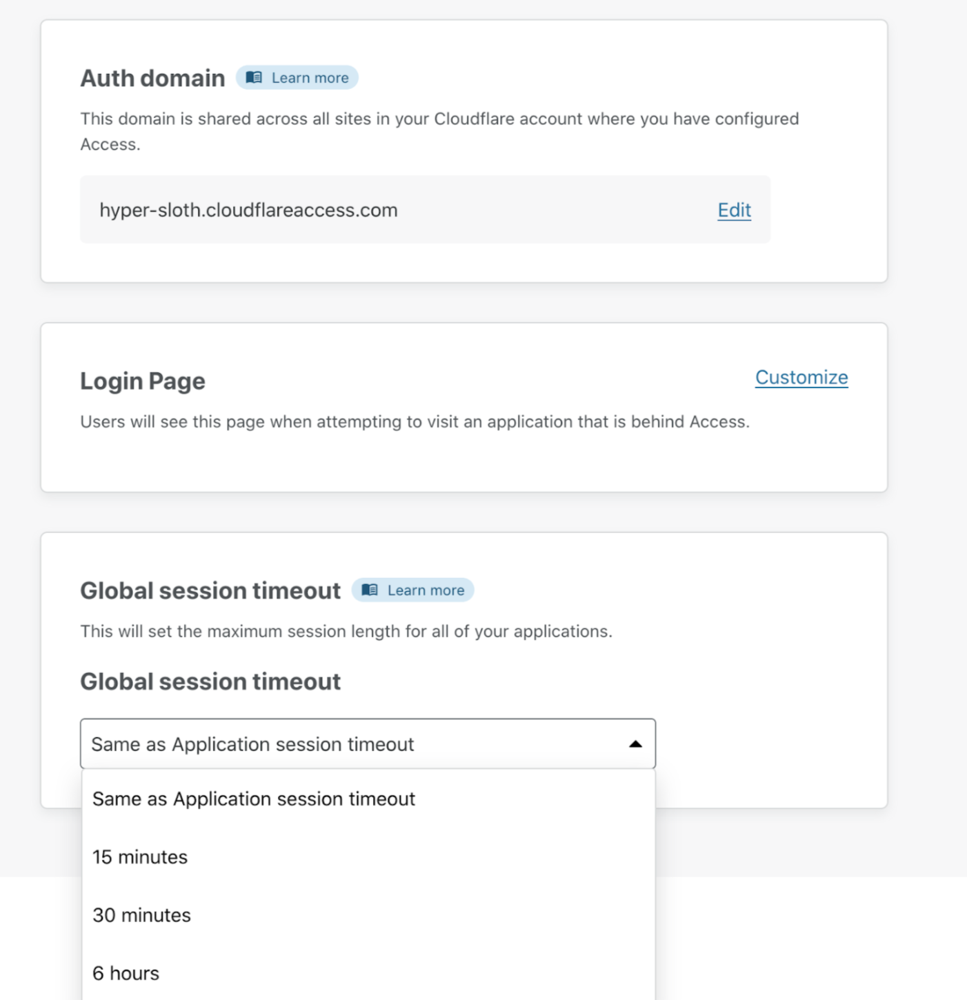967x1000 pixels.
Task: Choose 'Same as Application session timeout' from list
Action: pyautogui.click(x=254, y=799)
